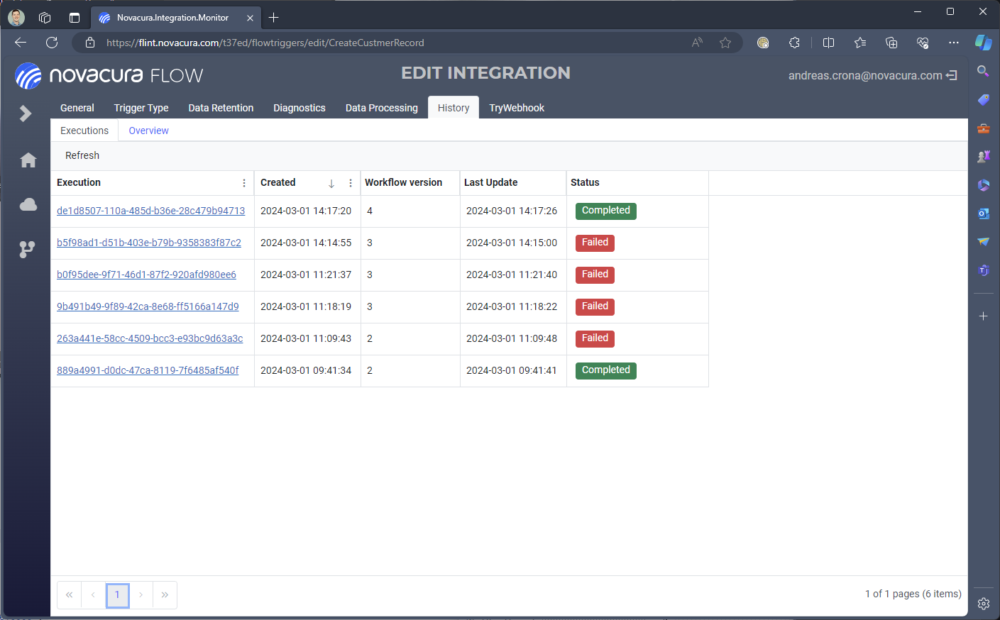Open the cloud icon in sidebar
This screenshot has height=620, width=1000.
click(28, 205)
